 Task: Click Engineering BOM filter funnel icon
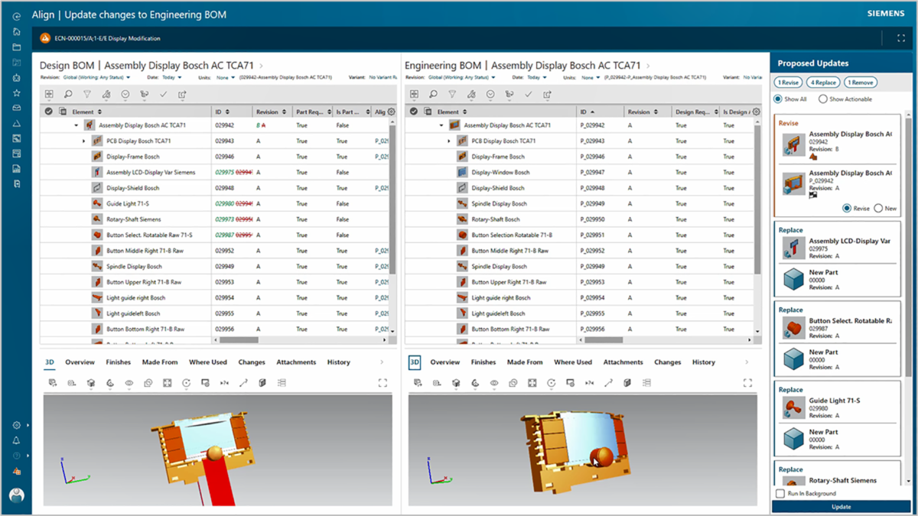[452, 94]
